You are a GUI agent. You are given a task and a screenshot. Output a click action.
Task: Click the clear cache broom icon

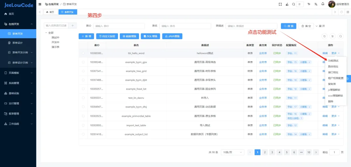pos(287,4)
